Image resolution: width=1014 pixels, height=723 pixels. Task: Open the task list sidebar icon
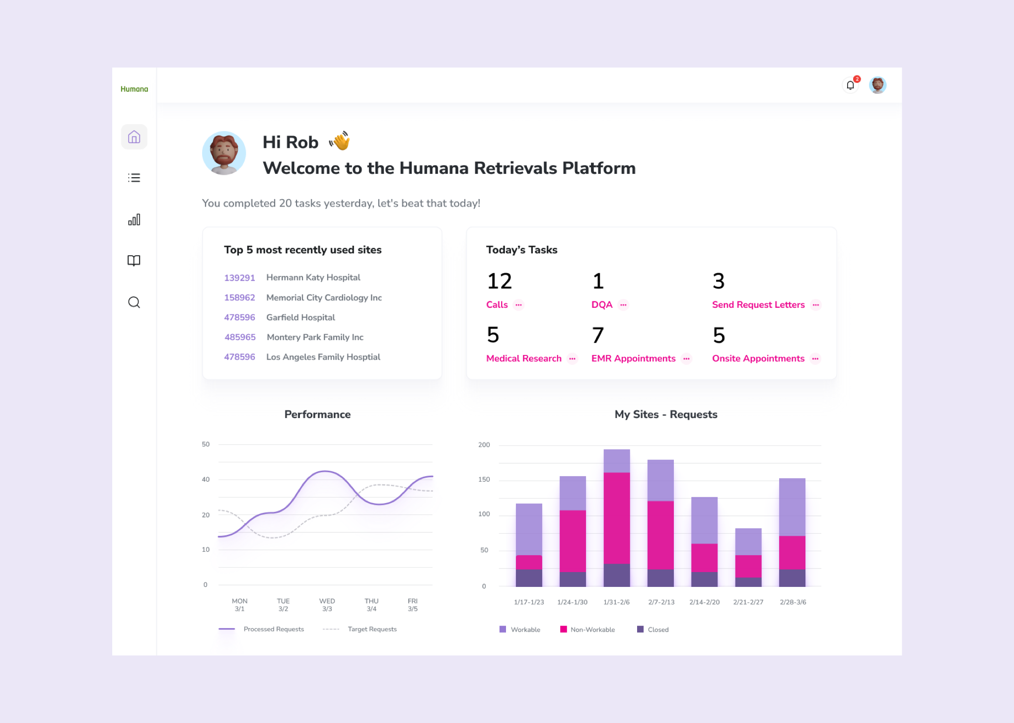tap(134, 178)
